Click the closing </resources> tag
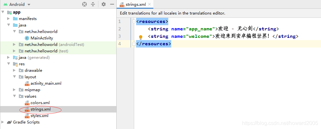The image size is (321, 129). pyautogui.click(x=154, y=44)
